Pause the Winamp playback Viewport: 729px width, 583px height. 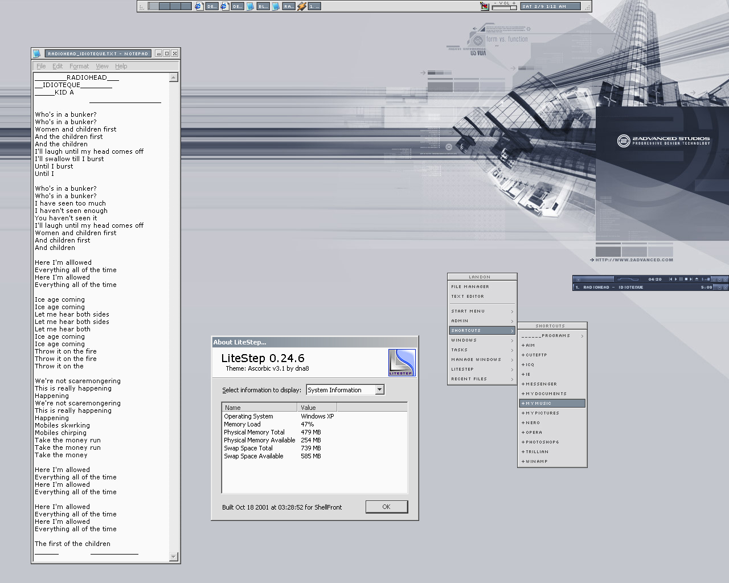coord(681,279)
